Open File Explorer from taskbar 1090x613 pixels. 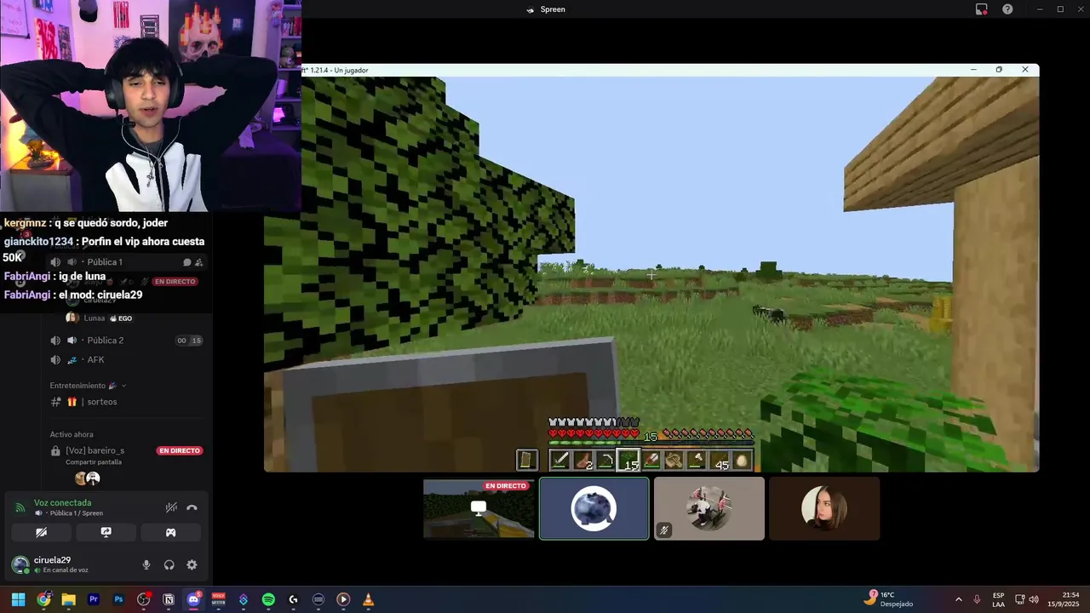click(68, 599)
